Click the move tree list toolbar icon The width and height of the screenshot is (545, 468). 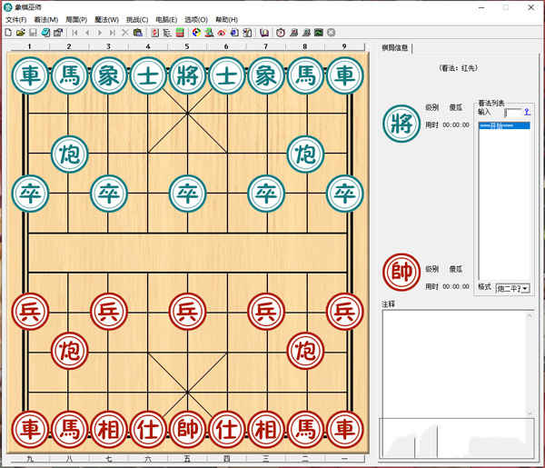167,33
